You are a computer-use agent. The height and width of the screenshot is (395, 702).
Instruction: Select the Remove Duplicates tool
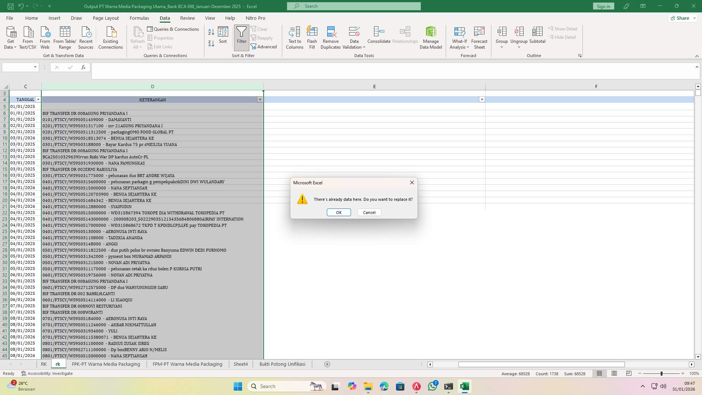coord(330,37)
